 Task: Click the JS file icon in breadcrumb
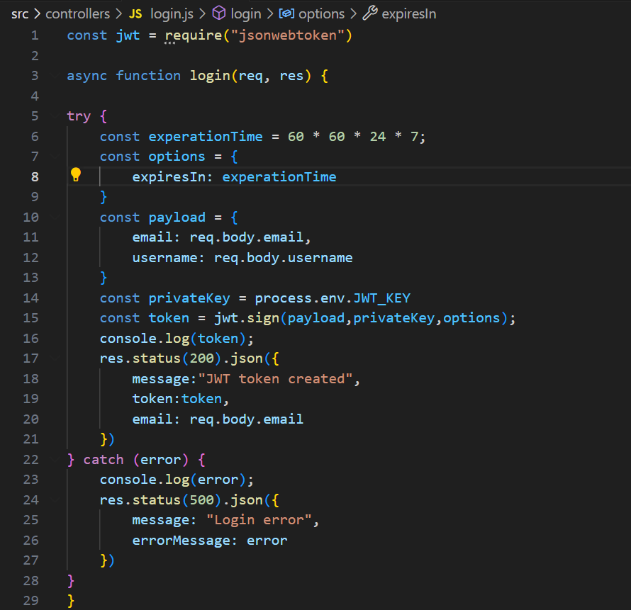pos(135,14)
